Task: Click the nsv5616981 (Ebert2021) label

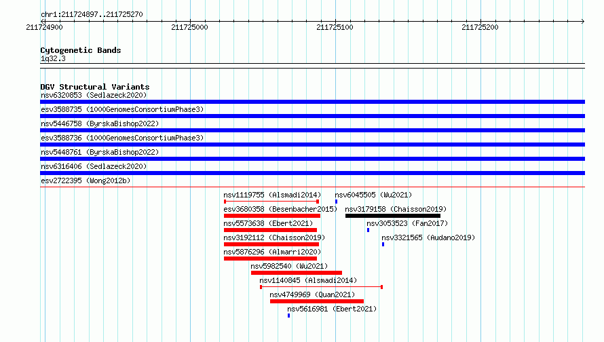Action: [332, 309]
